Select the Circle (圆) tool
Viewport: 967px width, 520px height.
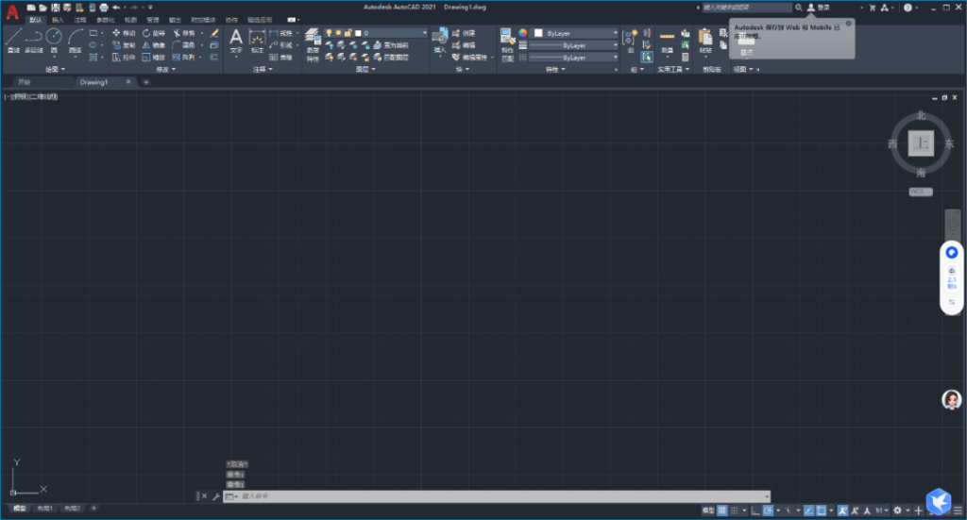click(55, 40)
